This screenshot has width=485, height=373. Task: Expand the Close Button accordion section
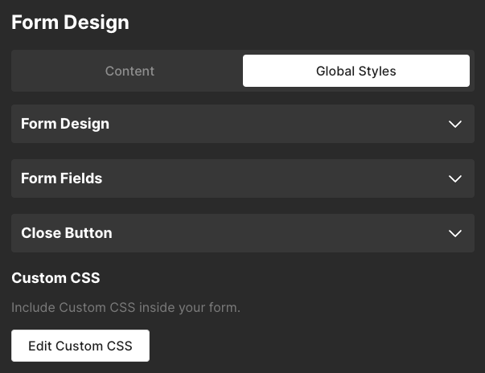click(x=242, y=233)
